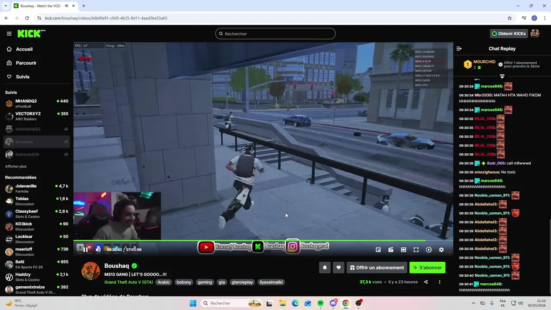Collapse the Chat Replay panel
The image size is (551, 310).
[x=459, y=49]
